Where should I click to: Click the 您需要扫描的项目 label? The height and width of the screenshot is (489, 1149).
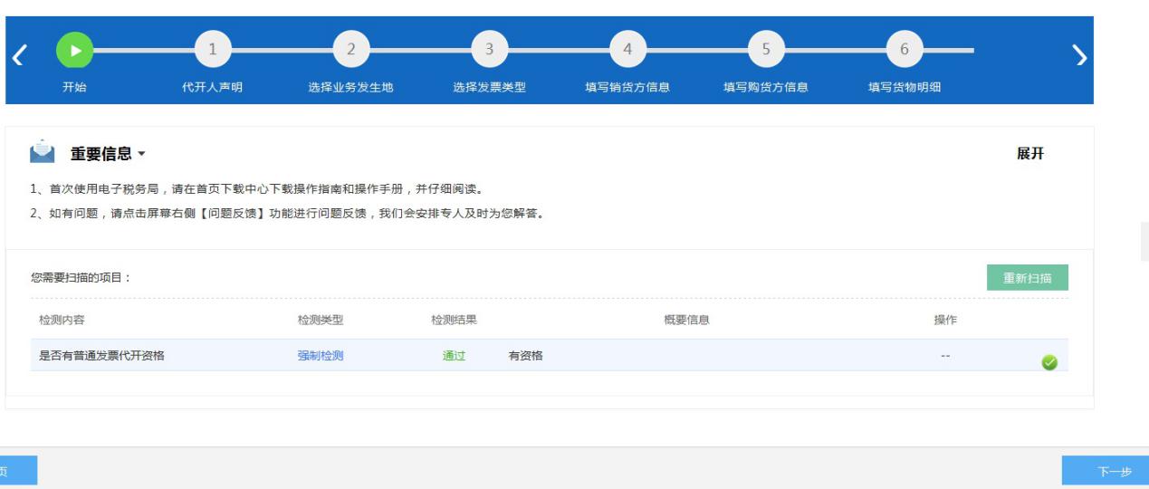pyautogui.click(x=81, y=278)
